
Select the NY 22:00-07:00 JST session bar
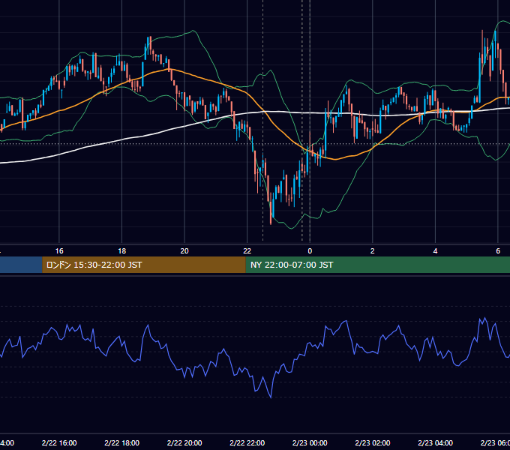[377, 265]
